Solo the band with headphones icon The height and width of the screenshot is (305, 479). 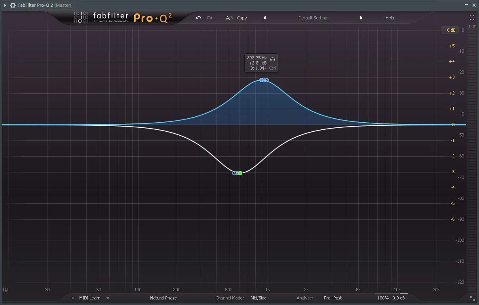click(x=272, y=59)
